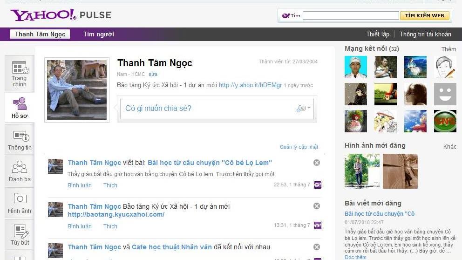The width and height of the screenshot is (462, 260).
Task: Open Quản lý cập nhật link
Action: (299, 147)
